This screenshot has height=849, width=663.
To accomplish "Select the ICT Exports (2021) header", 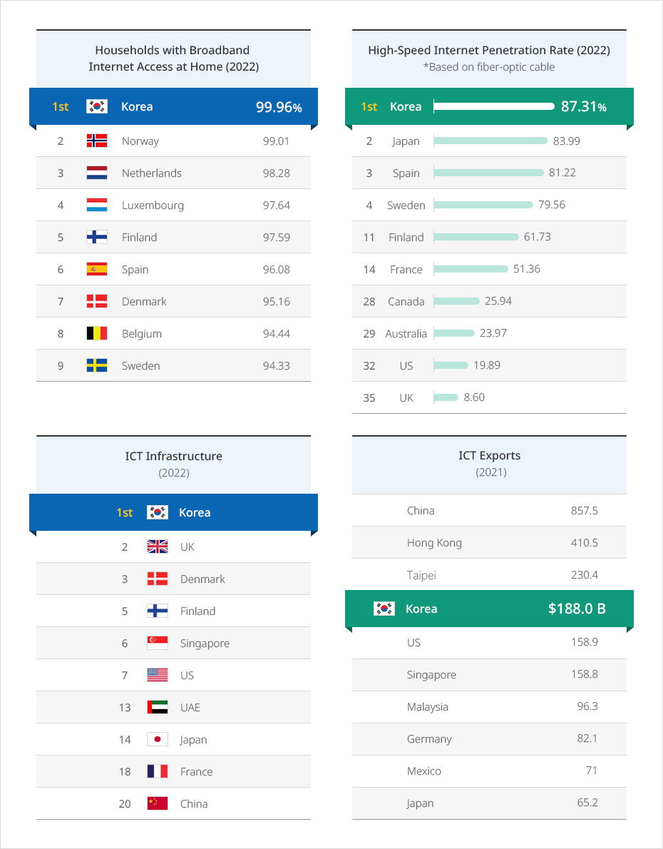I will [489, 464].
